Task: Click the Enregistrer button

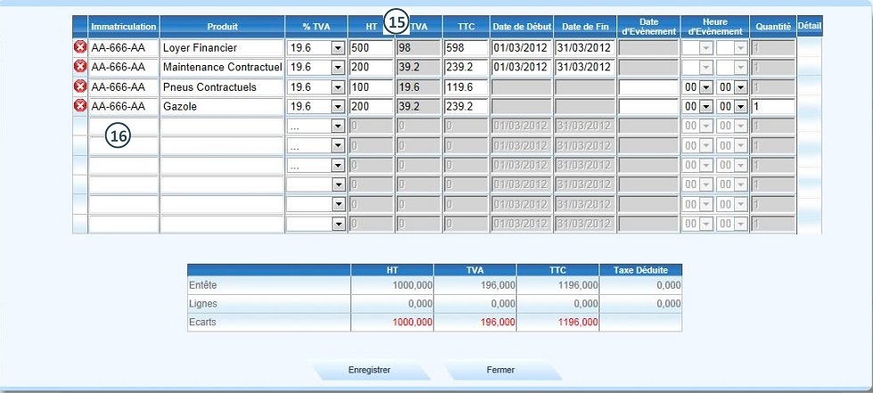Action: (x=369, y=370)
